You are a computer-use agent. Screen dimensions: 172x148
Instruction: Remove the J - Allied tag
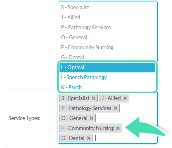[125, 98]
